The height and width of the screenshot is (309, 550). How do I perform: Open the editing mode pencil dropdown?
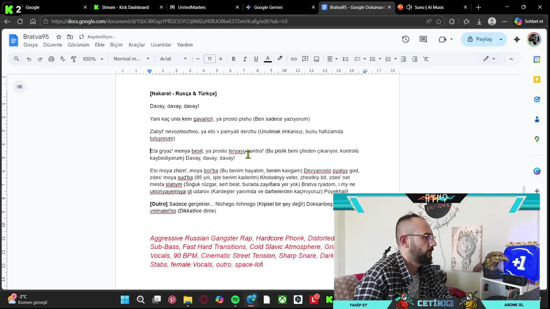[x=489, y=59]
